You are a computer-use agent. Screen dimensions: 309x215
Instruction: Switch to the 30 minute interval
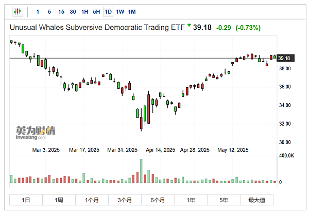click(x=73, y=12)
